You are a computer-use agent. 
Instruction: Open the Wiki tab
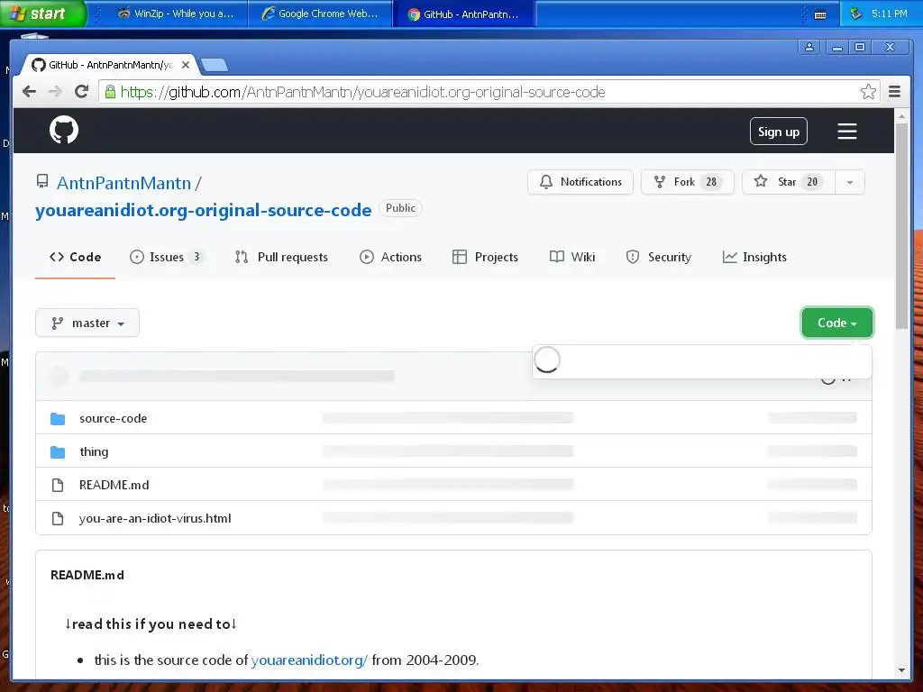tap(572, 257)
